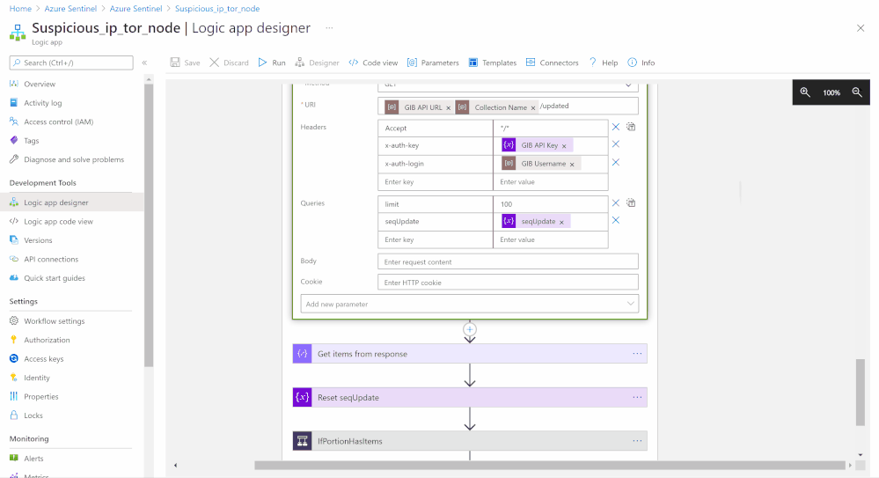The width and height of the screenshot is (879, 478).
Task: Click the vertical canvas scrollbar thumb
Action: coord(860,393)
